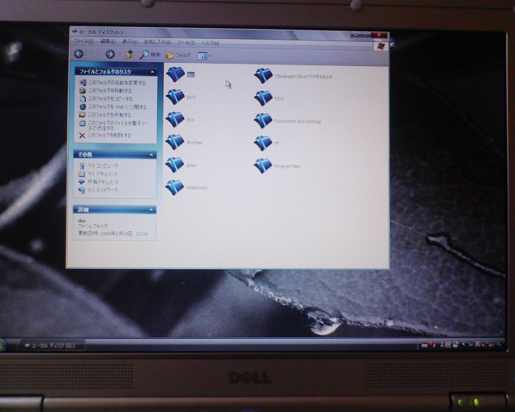Select the Program Files folder

click(x=263, y=165)
